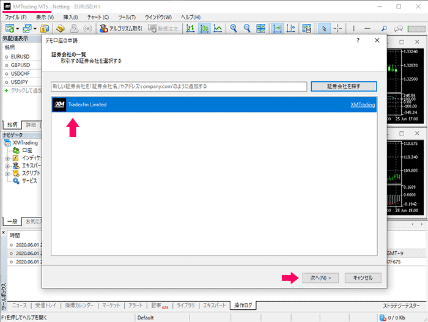Select USDCHF in market watch
The width and height of the screenshot is (428, 322).
[x=20, y=74]
